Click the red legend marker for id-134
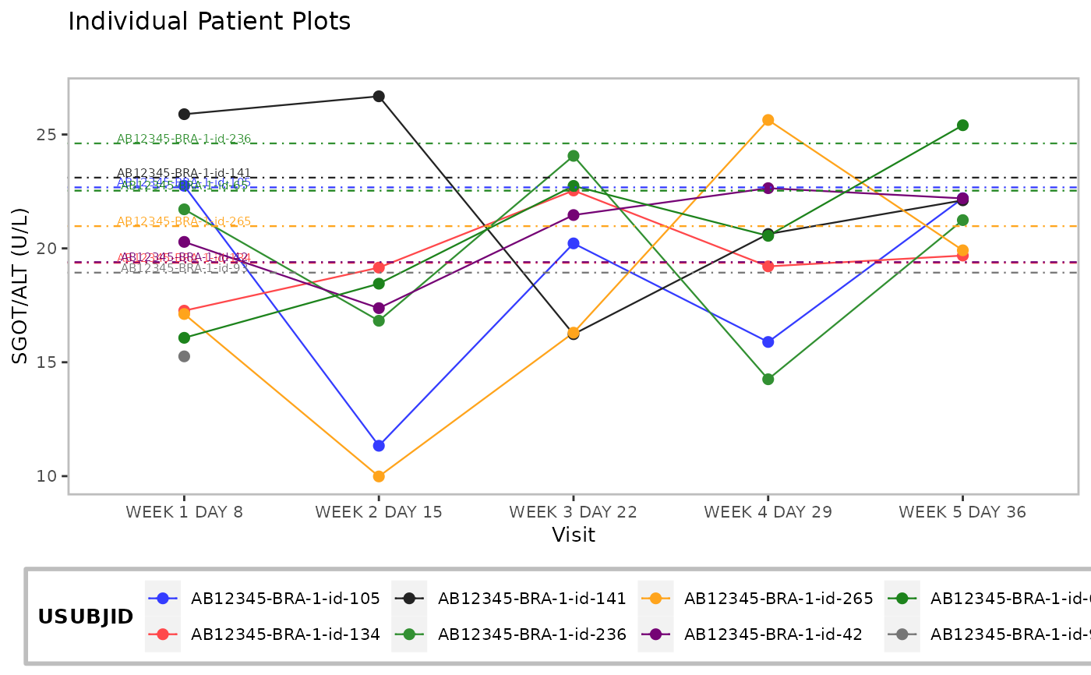 (x=163, y=634)
